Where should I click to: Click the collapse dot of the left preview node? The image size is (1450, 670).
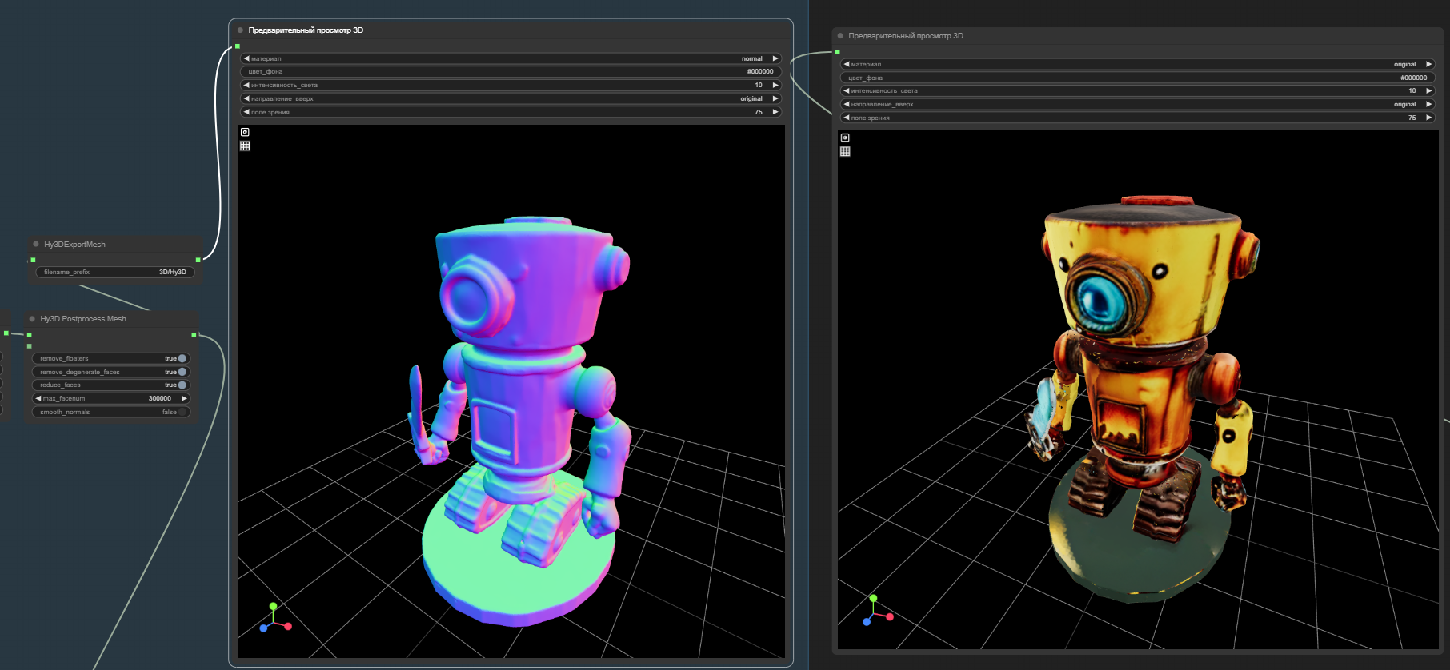pos(240,30)
